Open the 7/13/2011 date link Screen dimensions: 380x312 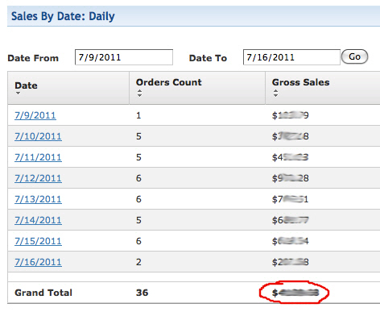point(38,199)
